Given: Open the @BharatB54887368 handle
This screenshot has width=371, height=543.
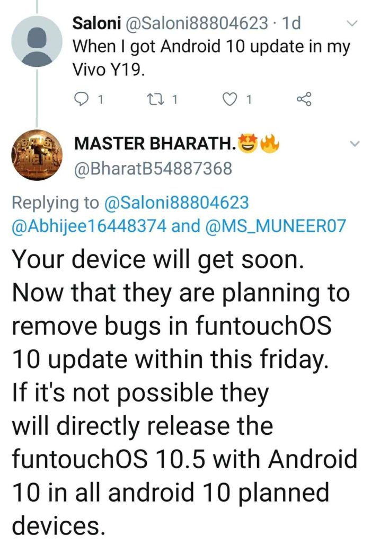Looking at the screenshot, I should (153, 168).
